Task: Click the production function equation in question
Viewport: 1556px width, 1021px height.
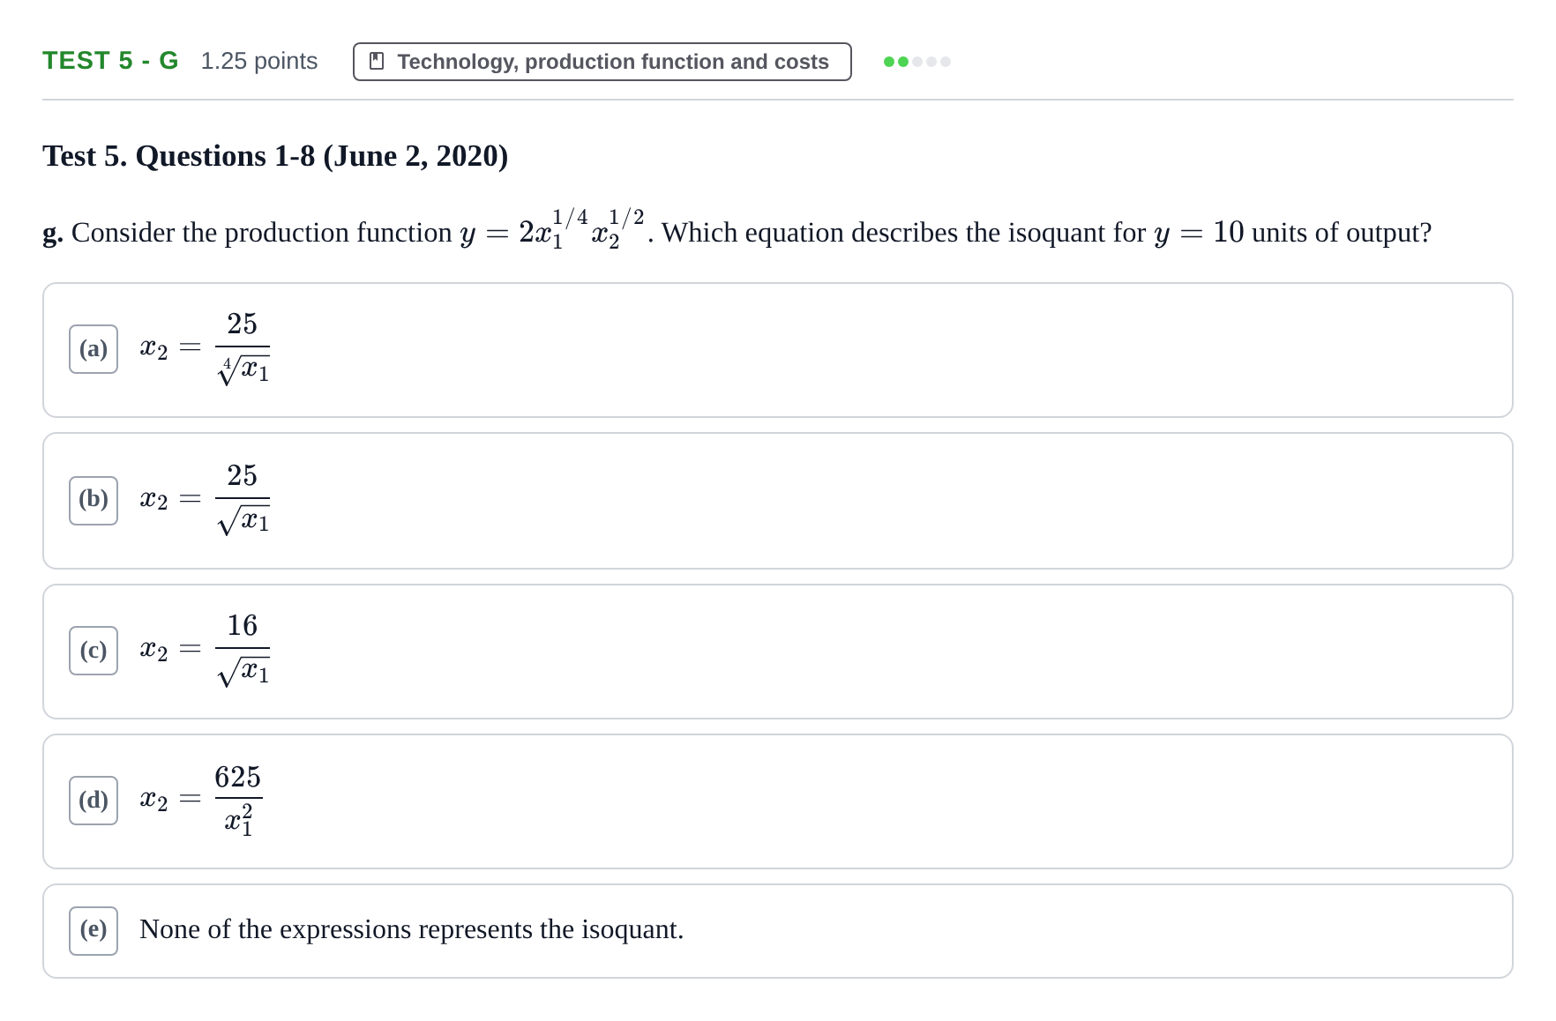Action: [x=552, y=231]
